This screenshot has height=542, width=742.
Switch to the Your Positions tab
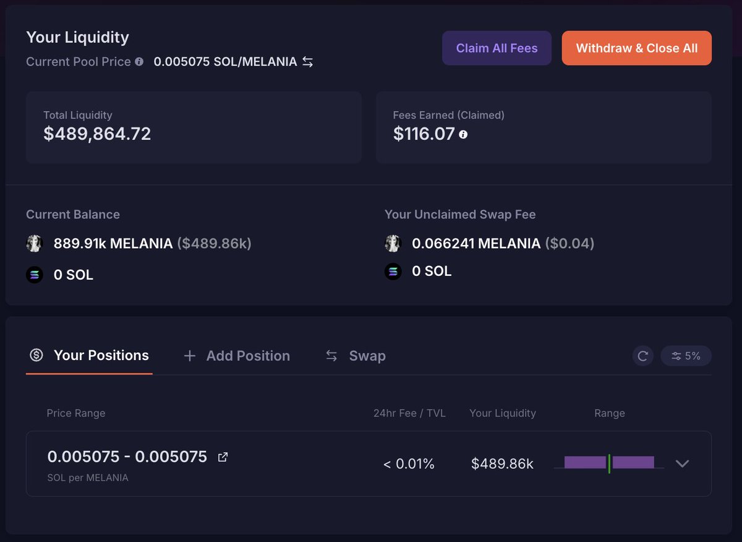coord(90,355)
